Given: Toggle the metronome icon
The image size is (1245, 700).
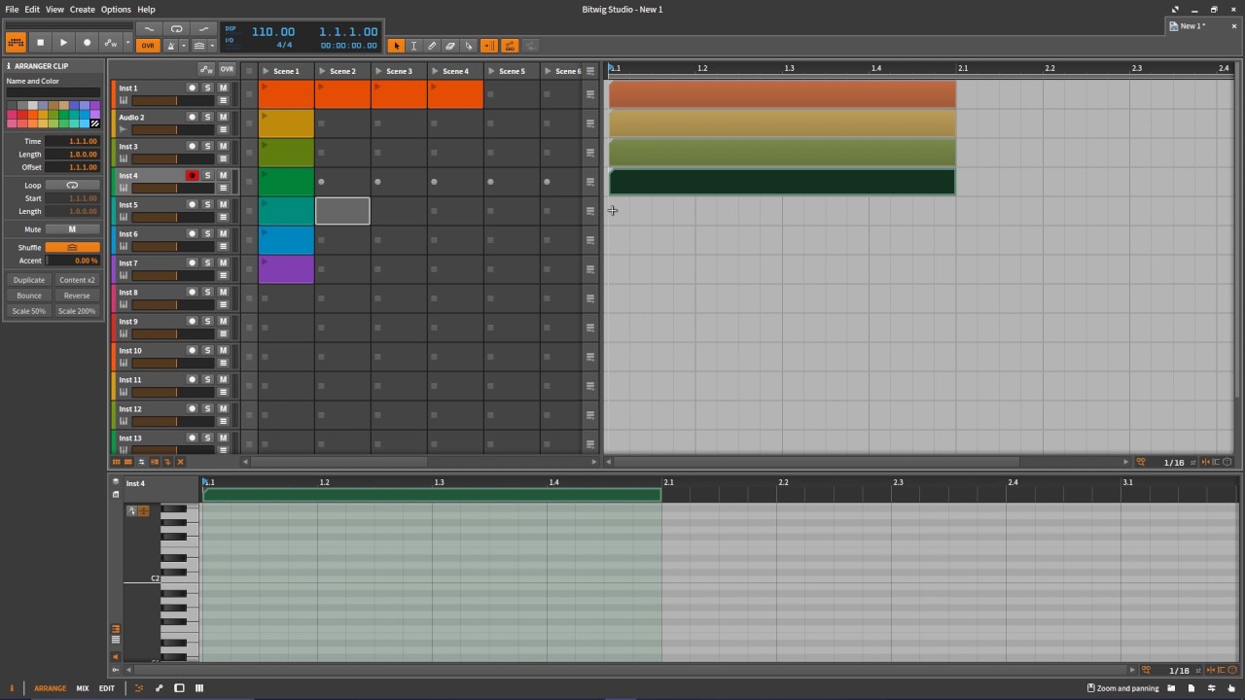Looking at the screenshot, I should click(171, 46).
